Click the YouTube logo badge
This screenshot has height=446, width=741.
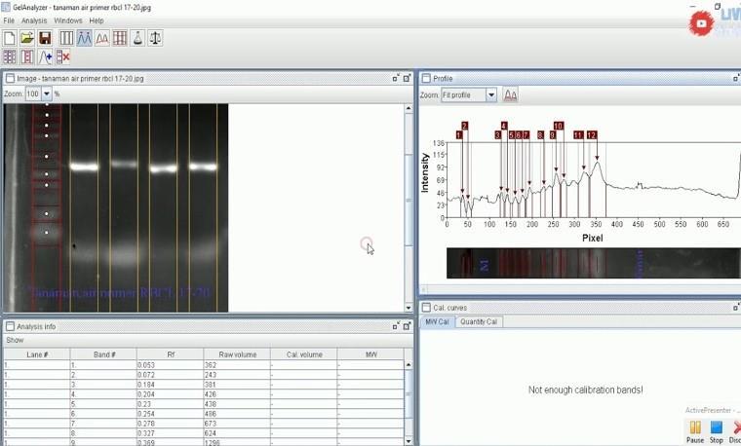702,23
